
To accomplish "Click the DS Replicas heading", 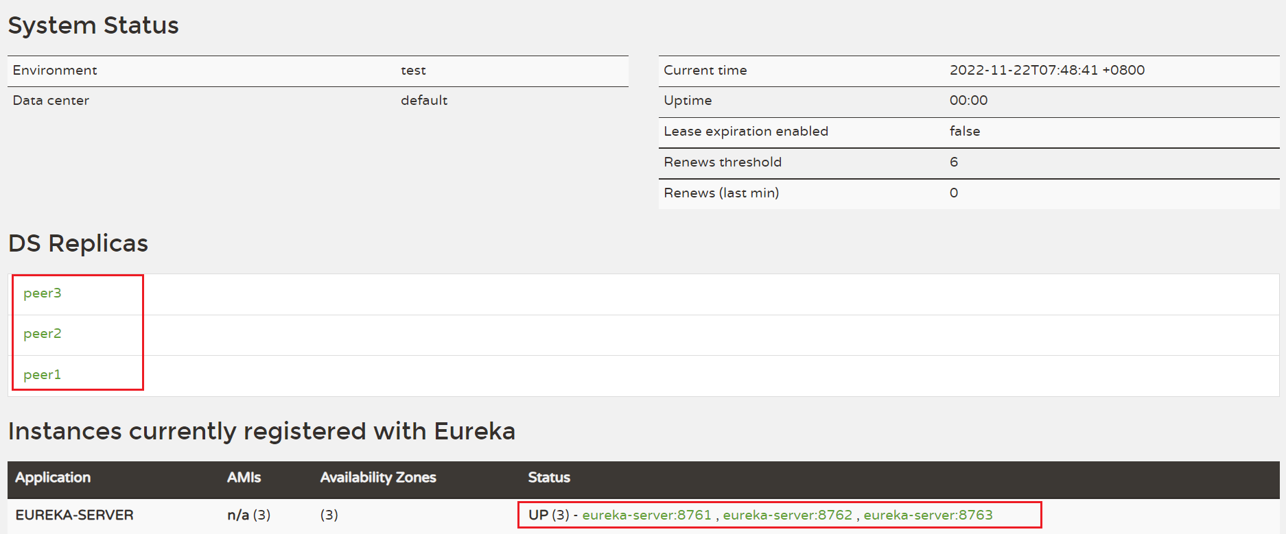I will 78,243.
